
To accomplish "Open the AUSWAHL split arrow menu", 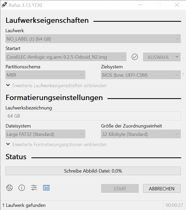I will point(177,57).
